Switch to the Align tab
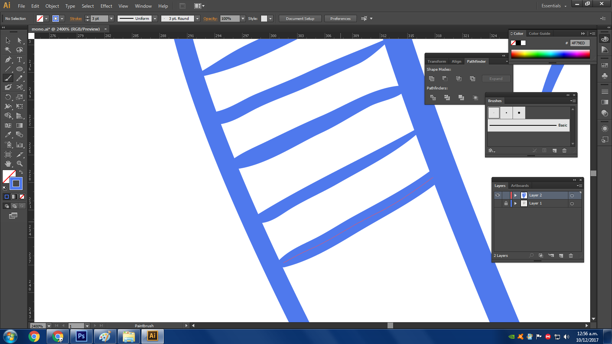Screen dimensions: 612x344 click(456, 61)
